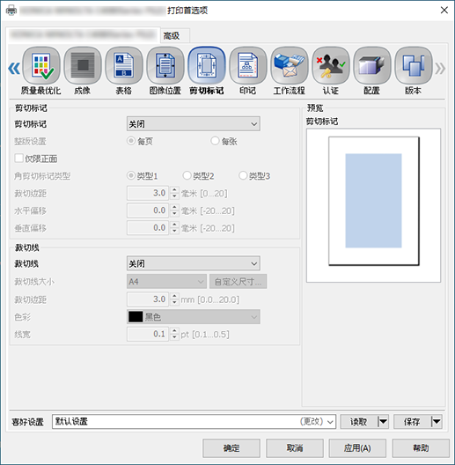Open the arrow menu next to 读取
Screen dimensions: 455x465
coord(383,421)
